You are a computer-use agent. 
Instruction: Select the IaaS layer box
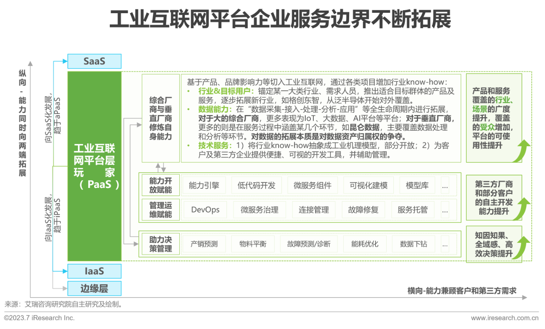coord(94,271)
